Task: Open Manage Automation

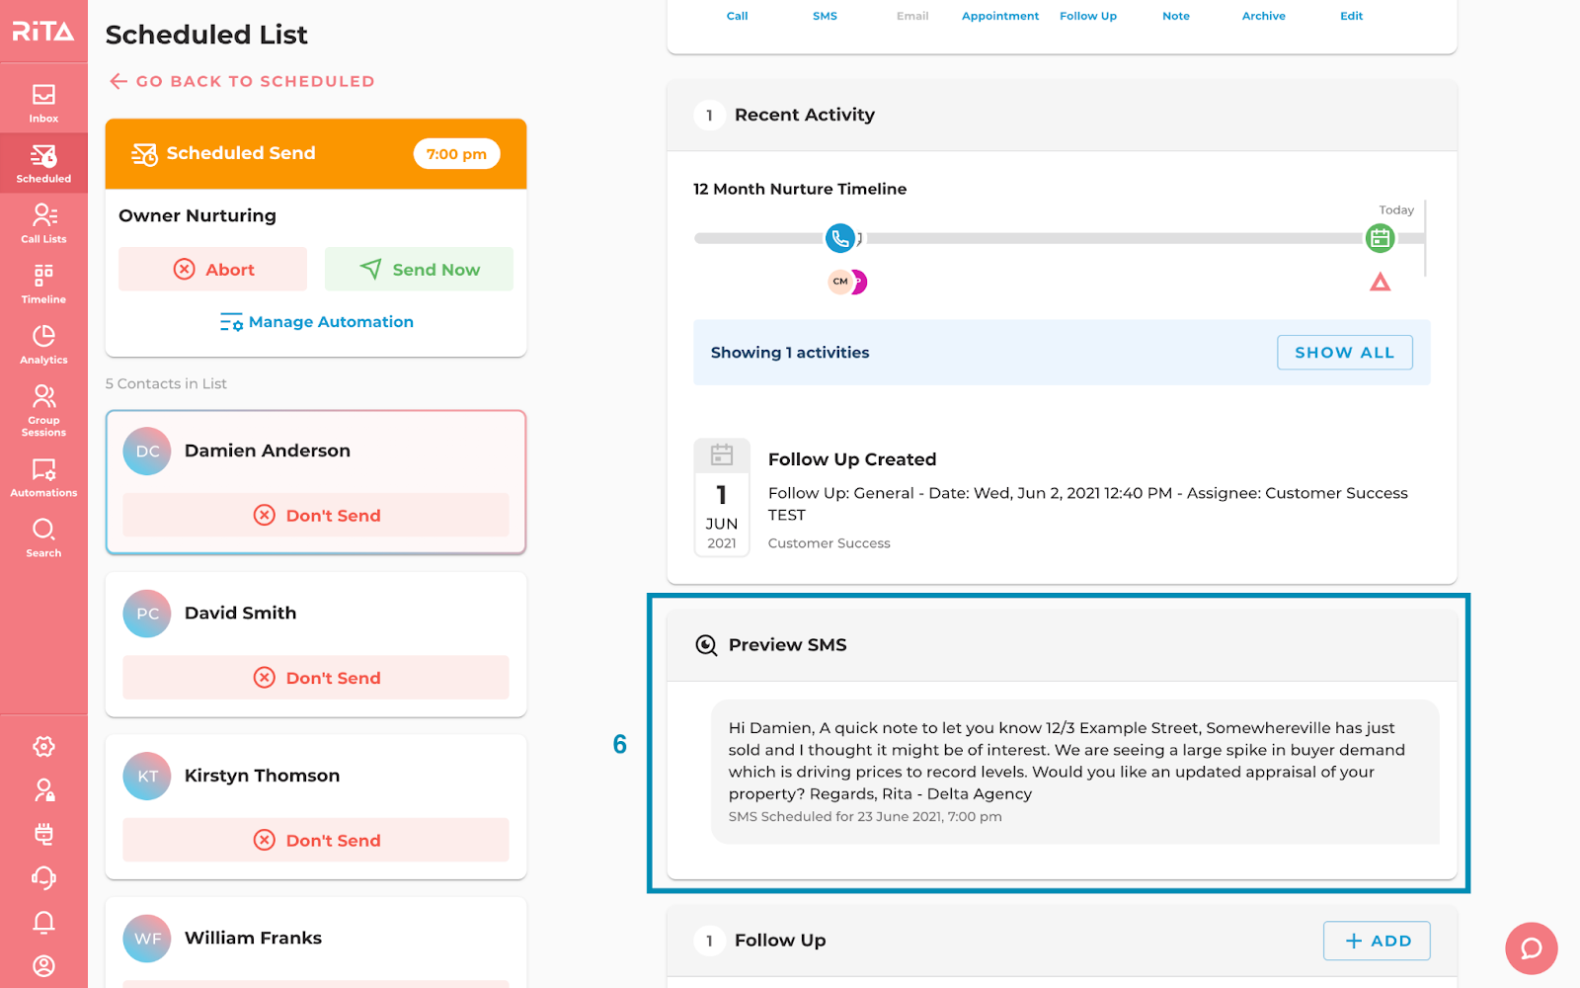Action: (x=316, y=322)
